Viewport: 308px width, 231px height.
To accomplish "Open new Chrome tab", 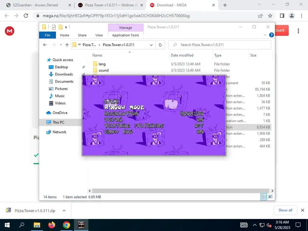I will pyautogui.click(x=225, y=5).
